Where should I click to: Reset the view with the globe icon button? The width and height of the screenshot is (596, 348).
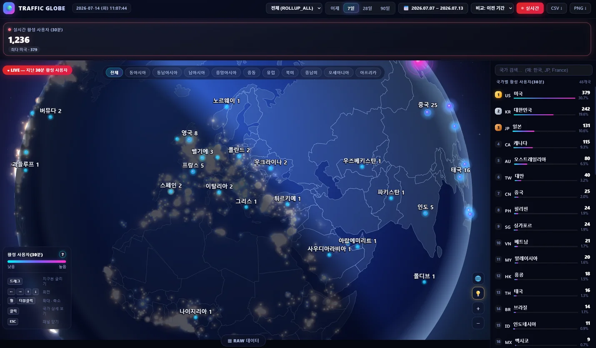pyautogui.click(x=478, y=279)
